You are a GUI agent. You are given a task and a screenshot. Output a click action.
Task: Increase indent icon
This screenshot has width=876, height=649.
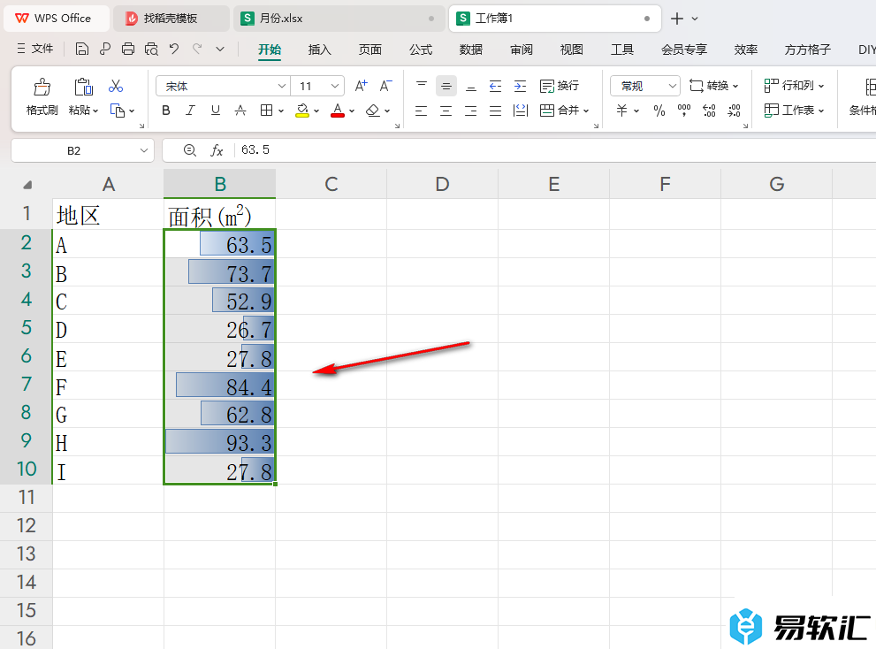520,86
